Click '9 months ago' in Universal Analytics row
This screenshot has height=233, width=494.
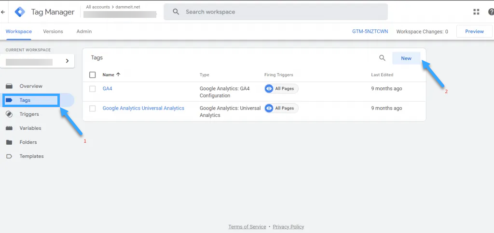(x=386, y=109)
